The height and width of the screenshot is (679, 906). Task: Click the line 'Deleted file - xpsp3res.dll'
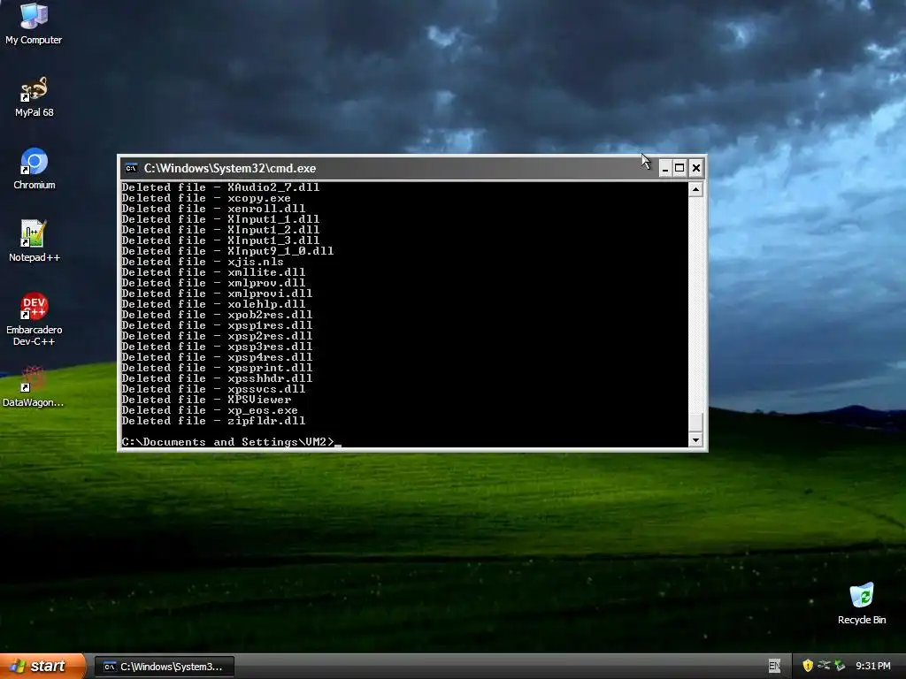point(217,347)
